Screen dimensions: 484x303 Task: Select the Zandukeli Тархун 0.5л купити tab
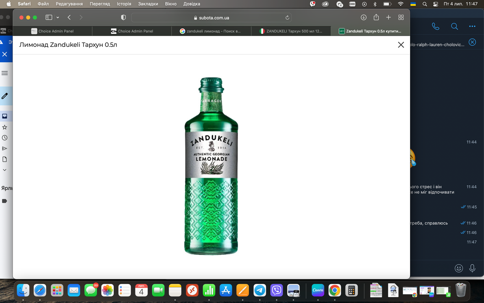(370, 31)
